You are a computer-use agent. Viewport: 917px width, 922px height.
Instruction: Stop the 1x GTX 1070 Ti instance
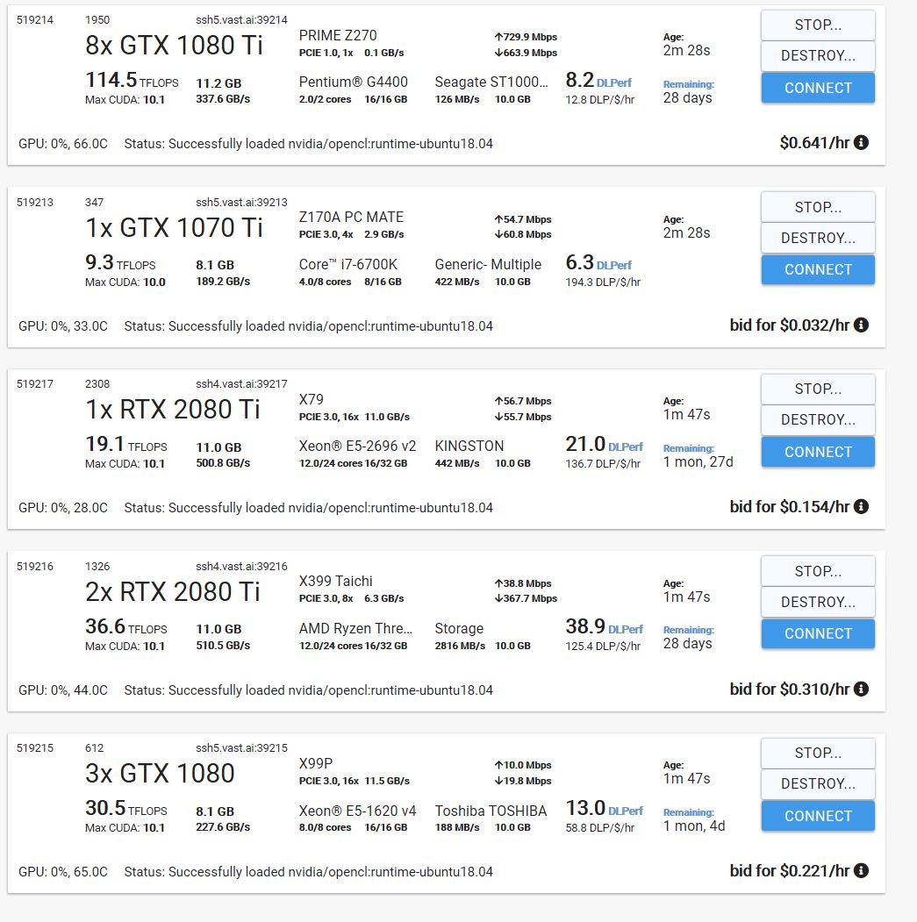click(818, 207)
